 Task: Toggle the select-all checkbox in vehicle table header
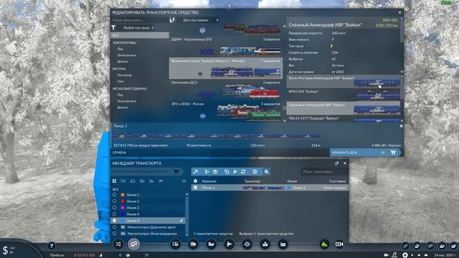[x=196, y=181]
